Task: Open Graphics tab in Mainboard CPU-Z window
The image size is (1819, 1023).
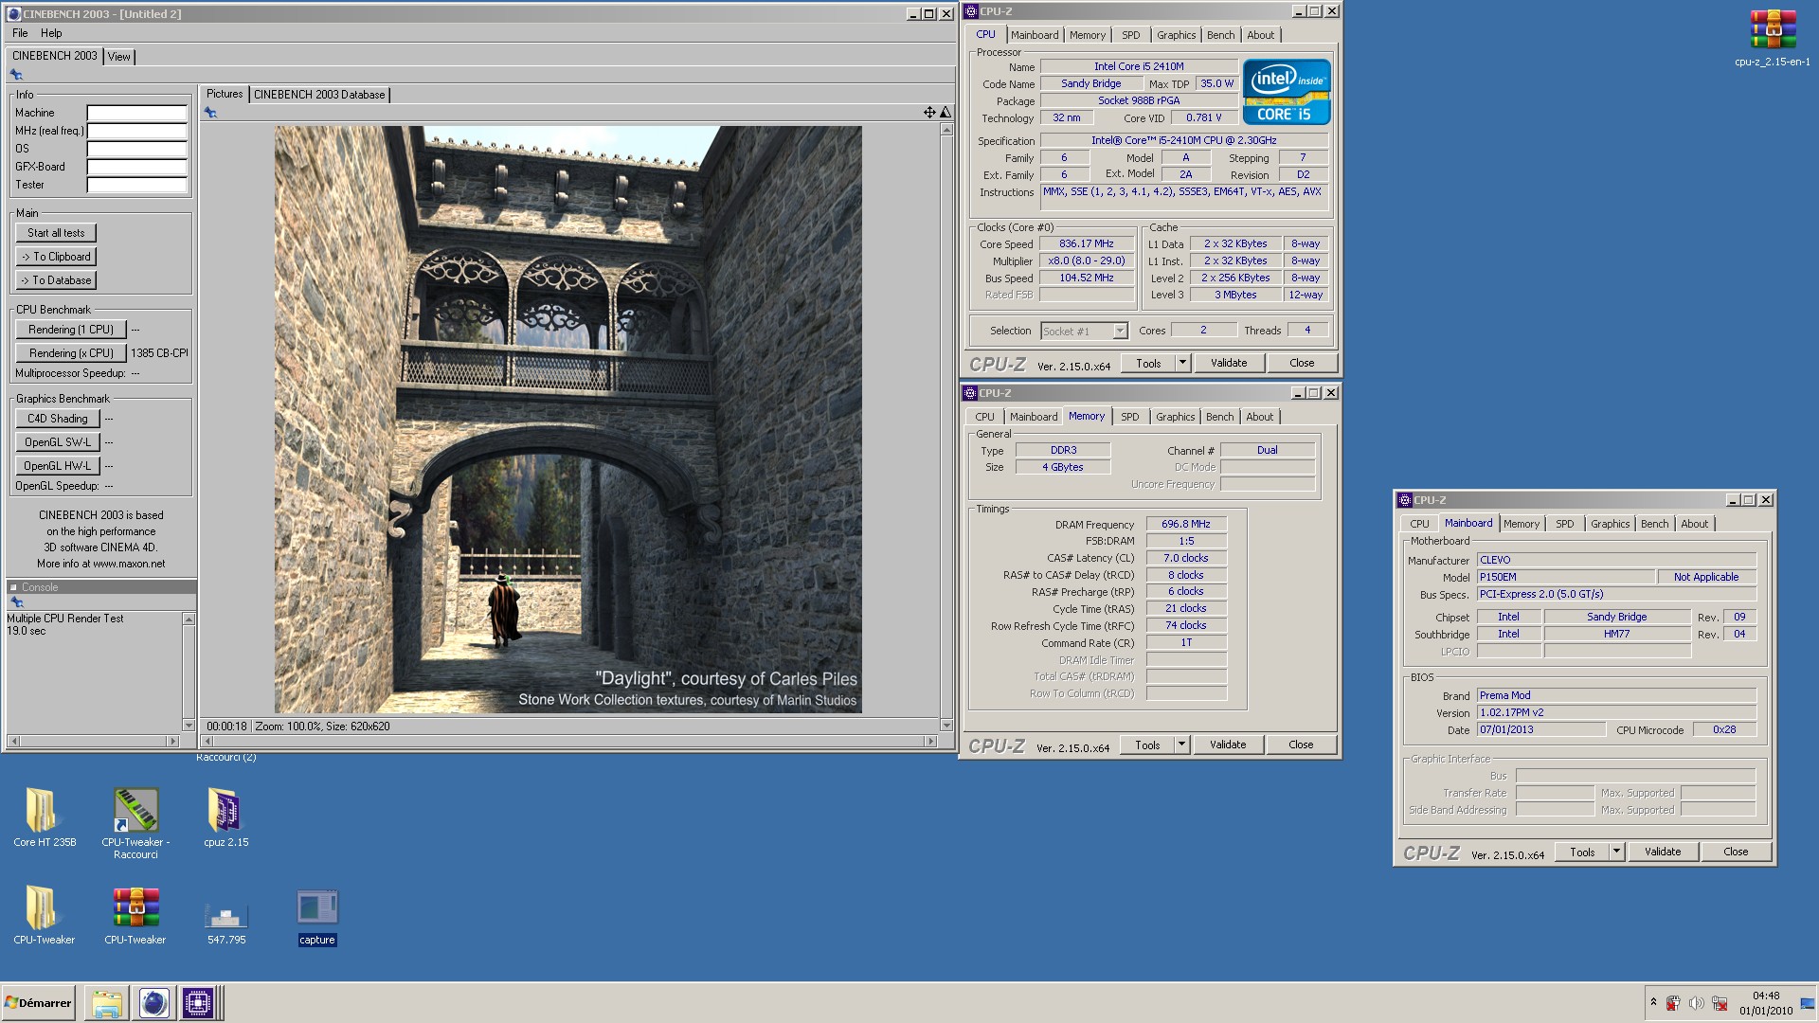Action: point(1610,524)
